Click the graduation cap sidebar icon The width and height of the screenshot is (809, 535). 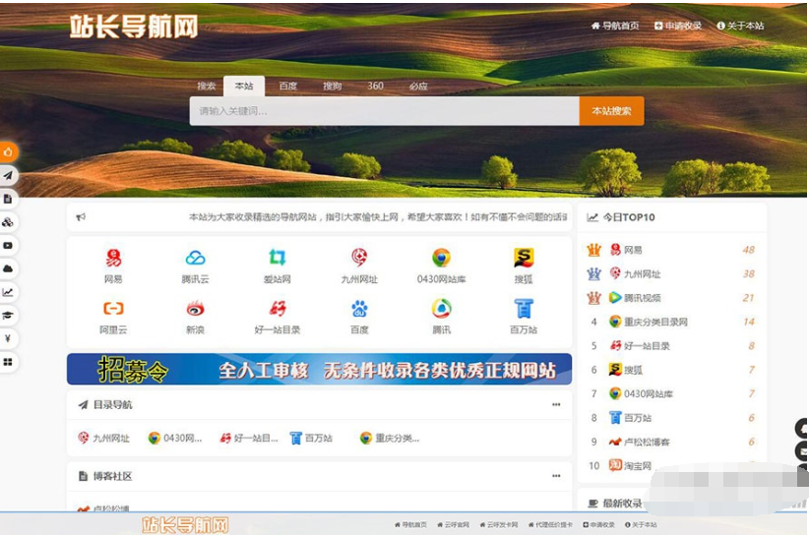coord(8,315)
